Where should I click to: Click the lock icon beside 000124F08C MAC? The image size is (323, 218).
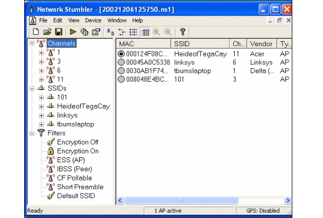pyautogui.click(x=121, y=54)
